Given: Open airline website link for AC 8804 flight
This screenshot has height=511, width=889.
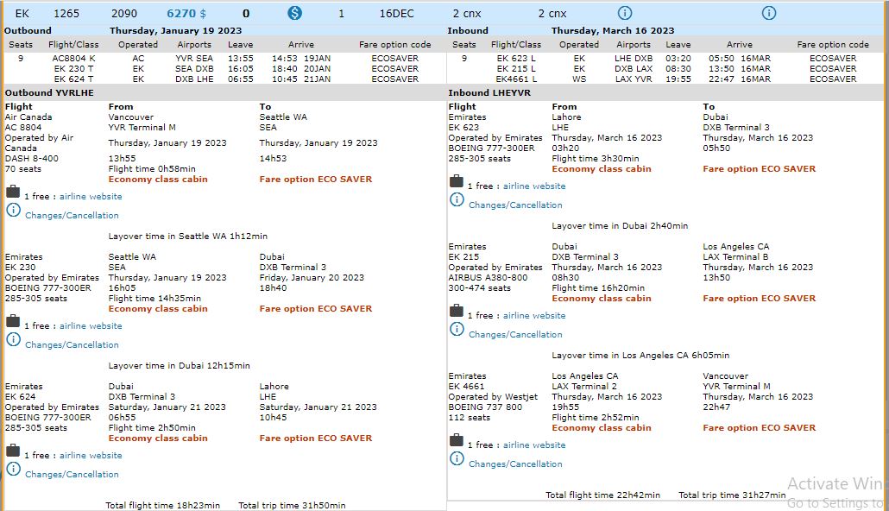Looking at the screenshot, I should [x=91, y=197].
